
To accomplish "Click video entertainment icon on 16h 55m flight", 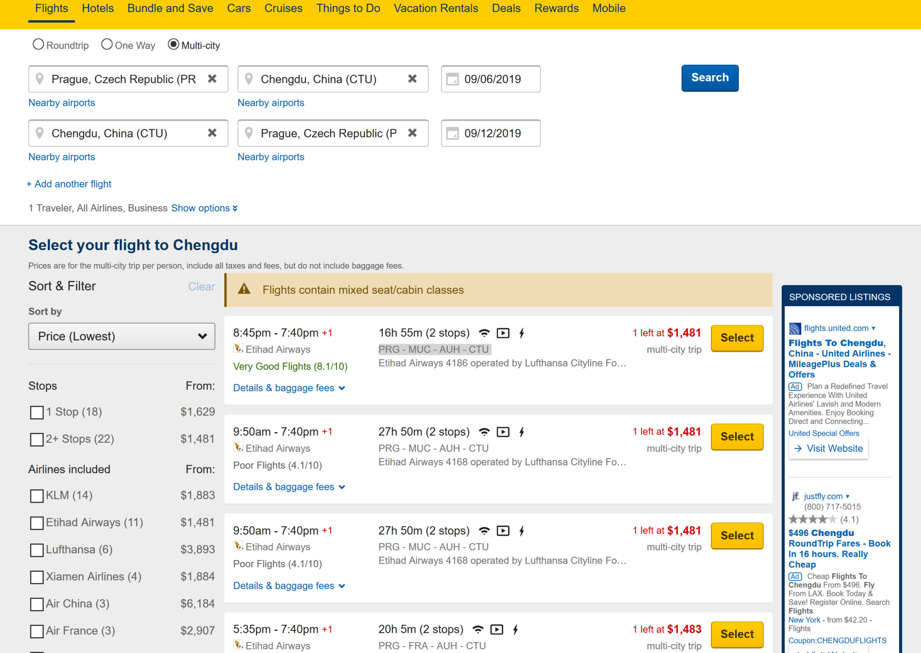I will [x=503, y=333].
